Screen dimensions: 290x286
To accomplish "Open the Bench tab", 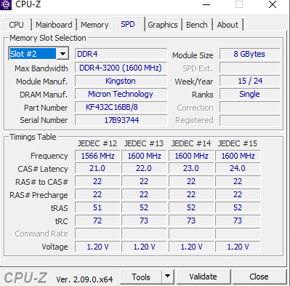I will (x=197, y=25).
